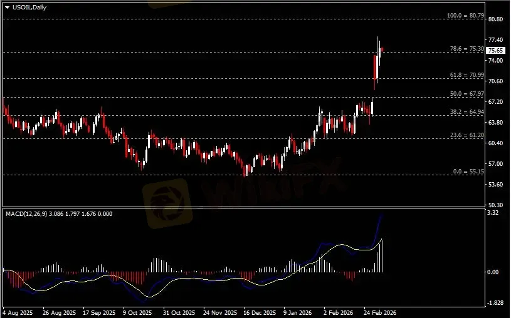The image size is (511, 318).
Task: Click the MACD scale value -1.828
Action: click(x=495, y=303)
